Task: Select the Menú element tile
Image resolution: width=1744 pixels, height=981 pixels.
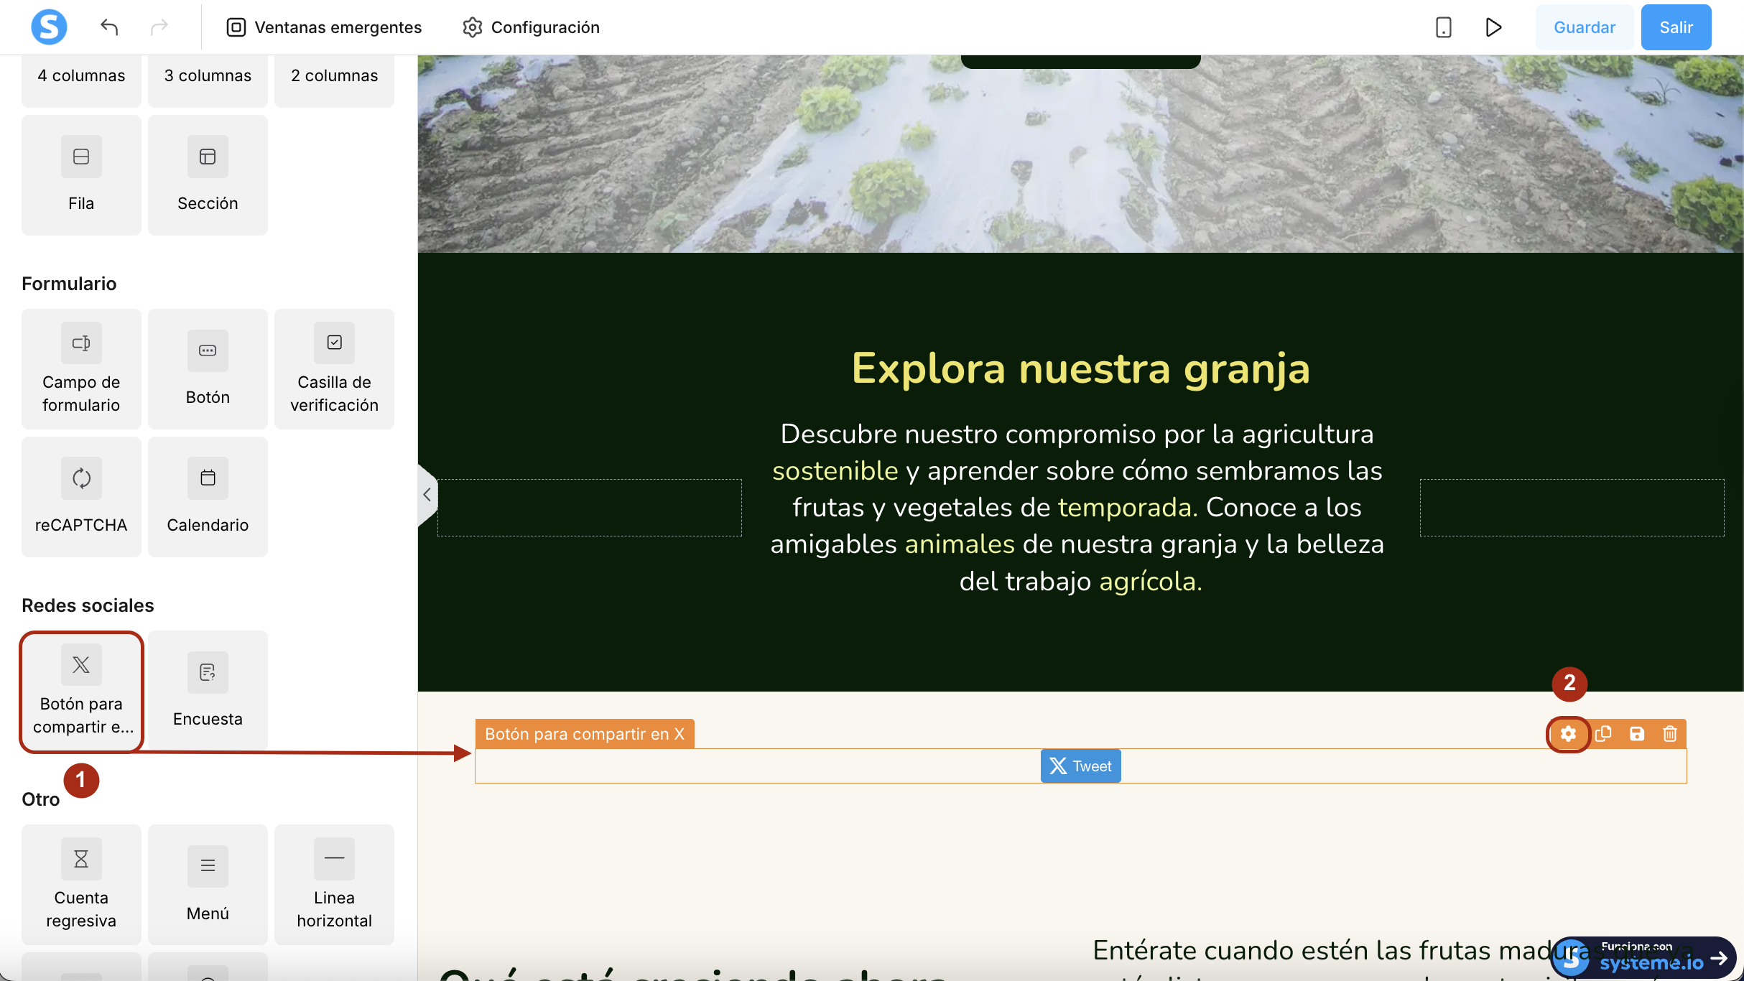Action: tap(208, 884)
